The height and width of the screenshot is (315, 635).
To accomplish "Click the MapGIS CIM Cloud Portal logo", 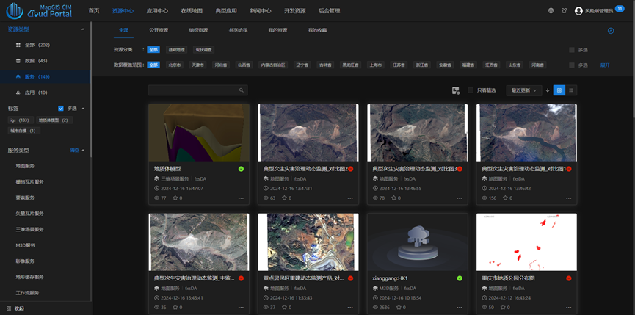I will tap(39, 11).
